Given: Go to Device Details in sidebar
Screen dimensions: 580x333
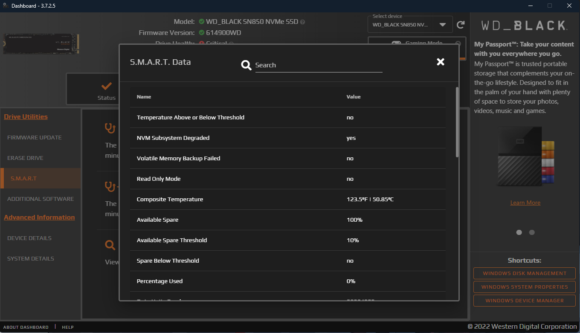Looking at the screenshot, I should pyautogui.click(x=29, y=238).
